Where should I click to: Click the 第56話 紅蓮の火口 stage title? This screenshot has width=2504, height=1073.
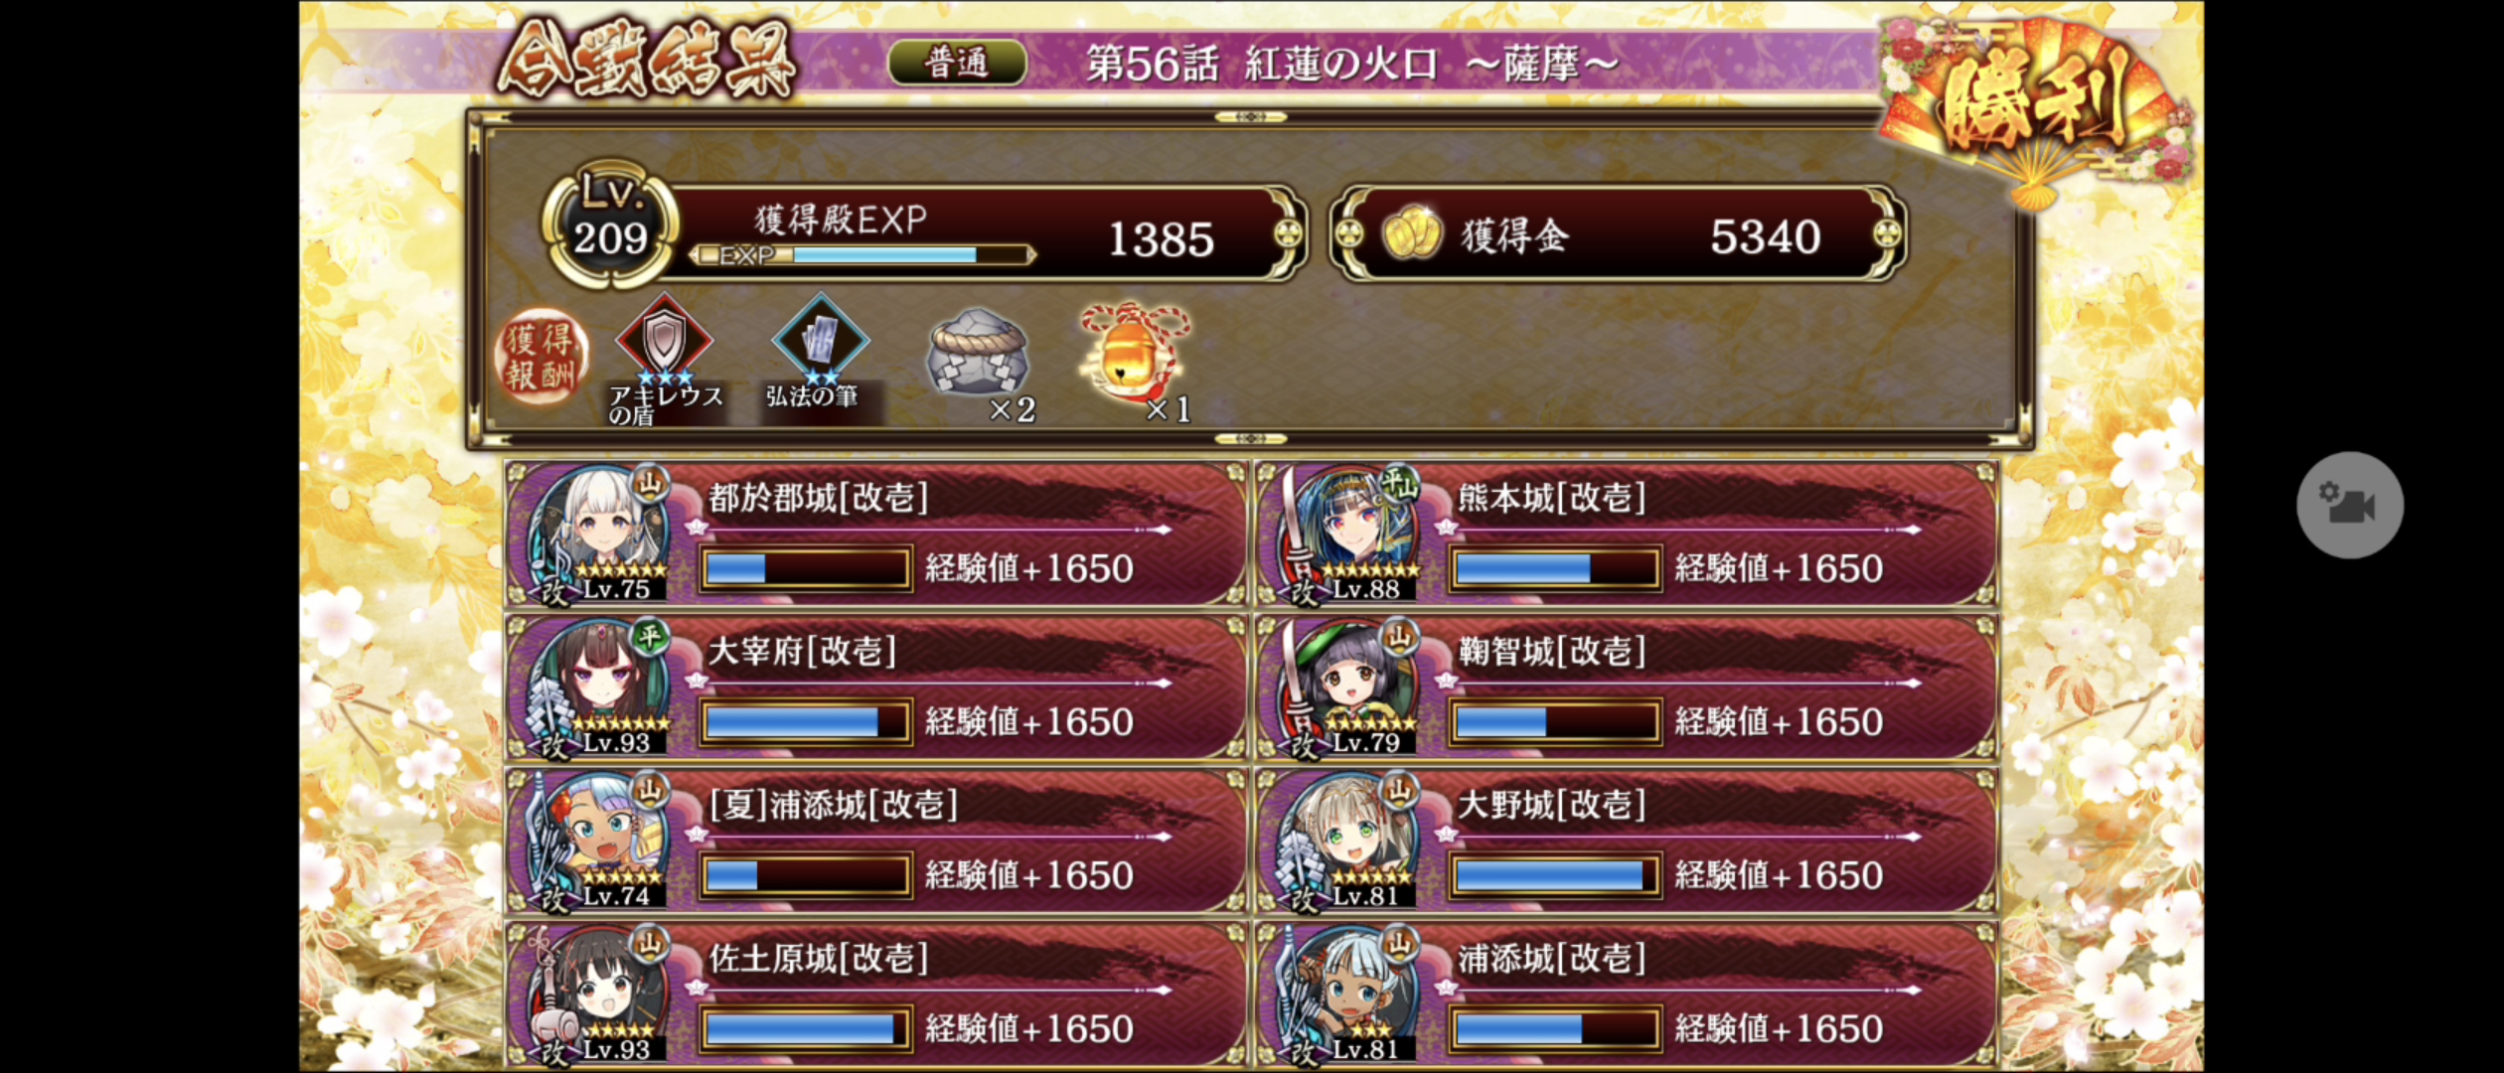[1351, 65]
